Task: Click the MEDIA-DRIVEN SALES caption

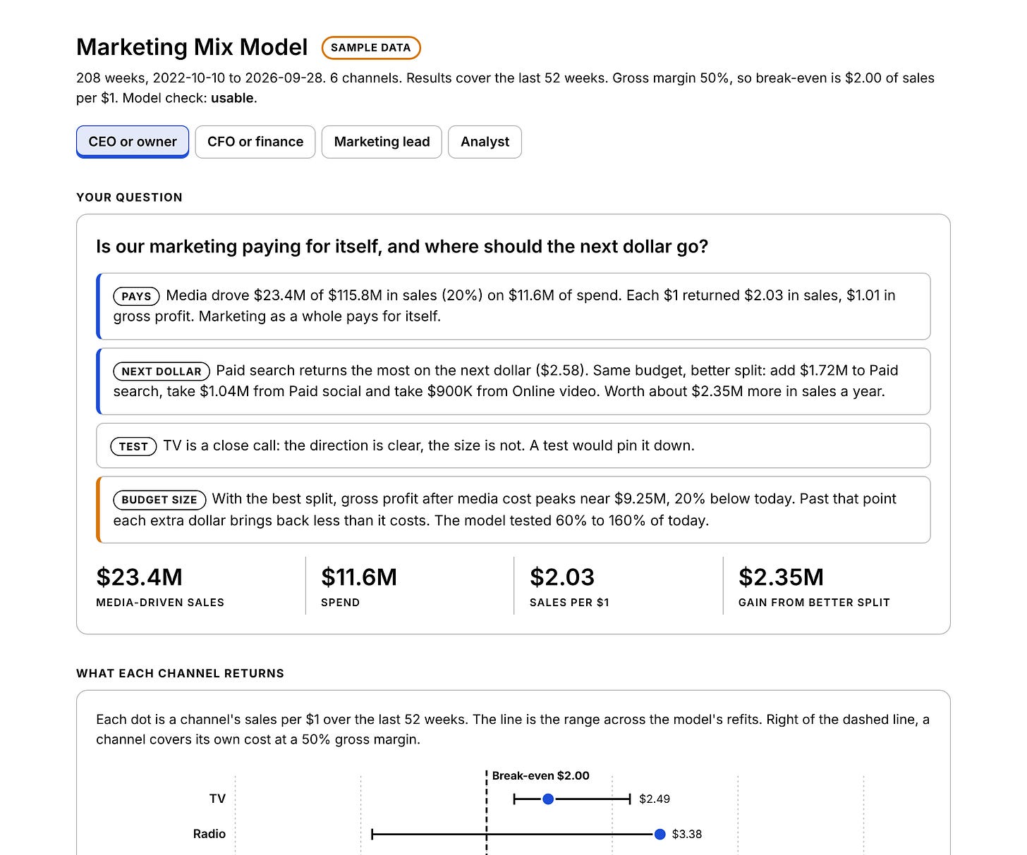Action: tap(160, 603)
